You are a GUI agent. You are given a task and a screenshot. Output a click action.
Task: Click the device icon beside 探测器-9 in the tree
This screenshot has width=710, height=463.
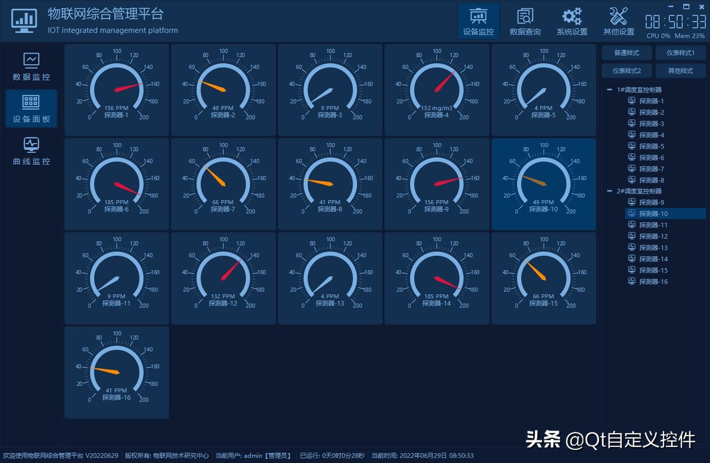click(x=632, y=202)
